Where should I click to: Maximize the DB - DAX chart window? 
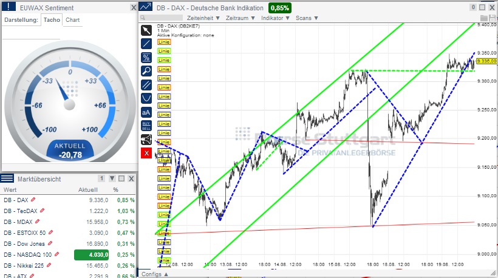coord(482,7)
